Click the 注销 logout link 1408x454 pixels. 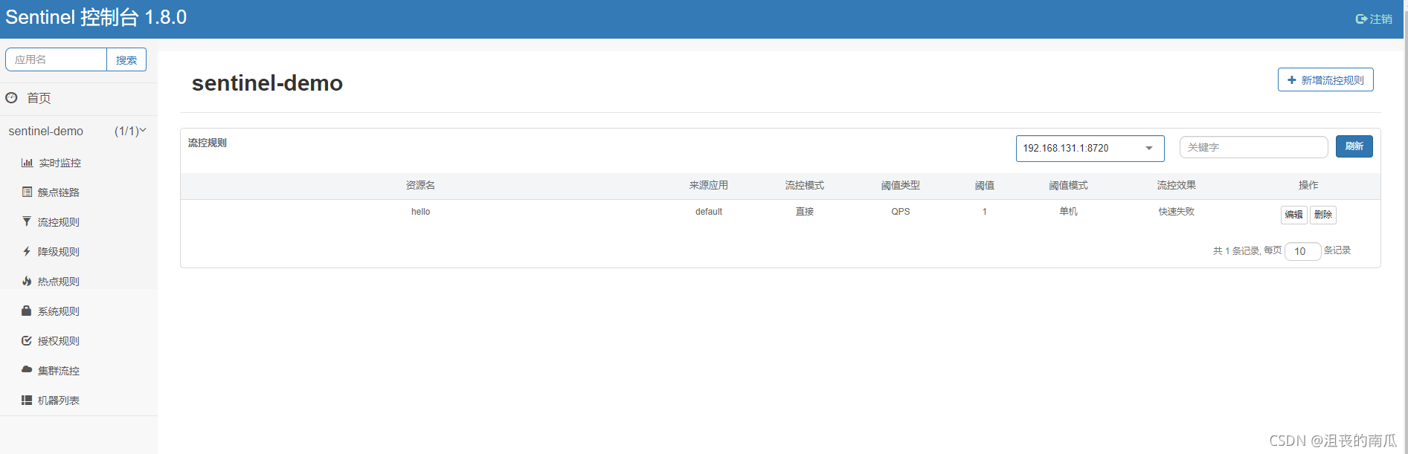[x=1374, y=19]
